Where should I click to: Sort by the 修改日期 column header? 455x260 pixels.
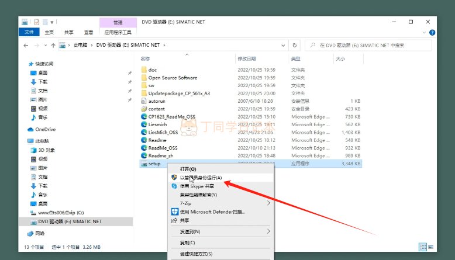pos(247,59)
